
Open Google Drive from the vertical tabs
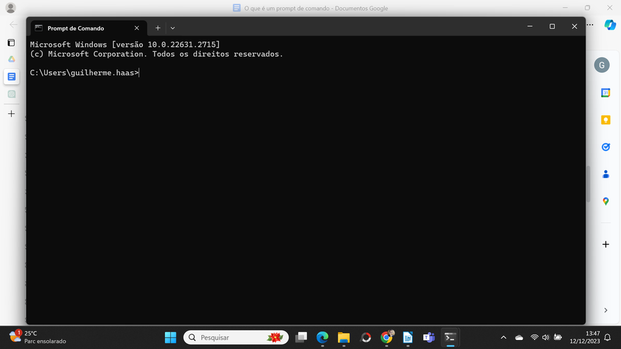(11, 59)
